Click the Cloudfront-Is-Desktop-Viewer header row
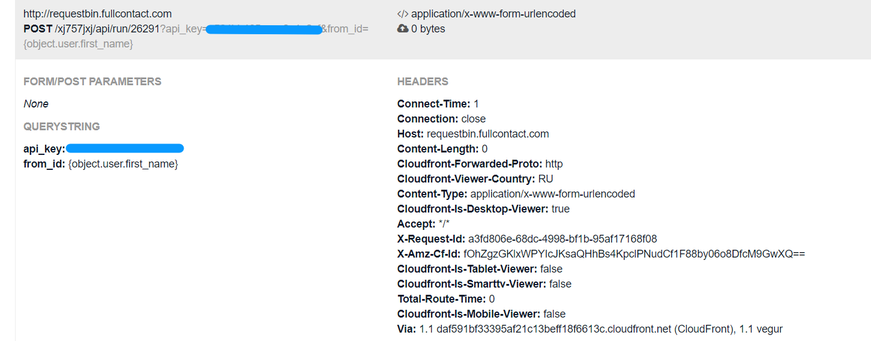This screenshot has width=871, height=341. pyautogui.click(x=483, y=209)
